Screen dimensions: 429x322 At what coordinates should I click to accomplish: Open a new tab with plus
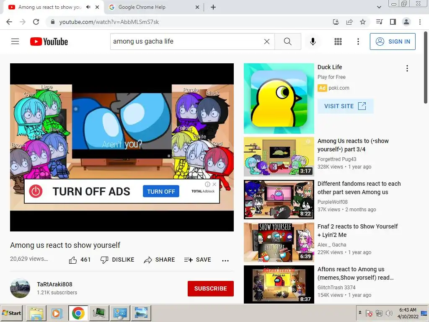213,7
